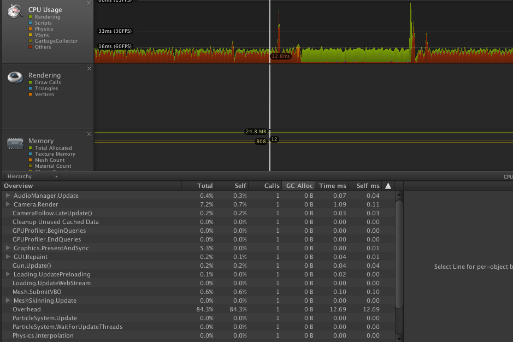This screenshot has width=513, height=342.
Task: Sort by the Time ms column header
Action: [332, 186]
